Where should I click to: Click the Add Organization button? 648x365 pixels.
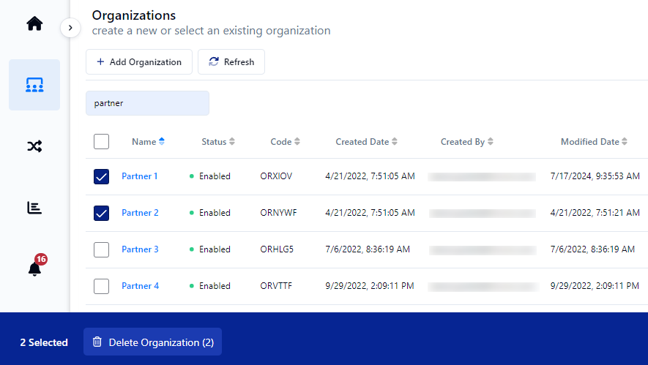point(139,62)
